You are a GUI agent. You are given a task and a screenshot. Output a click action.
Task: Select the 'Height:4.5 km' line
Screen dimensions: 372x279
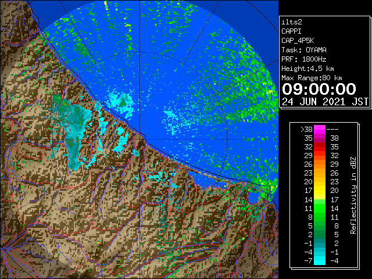click(x=307, y=69)
